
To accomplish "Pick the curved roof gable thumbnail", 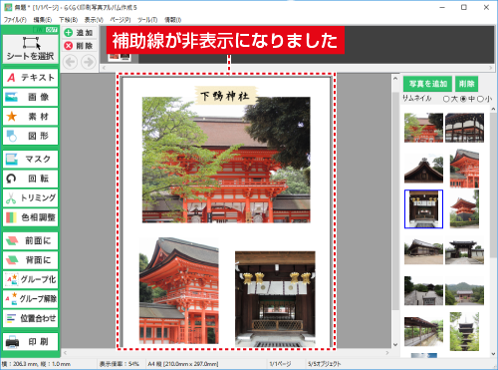I will tap(423, 169).
